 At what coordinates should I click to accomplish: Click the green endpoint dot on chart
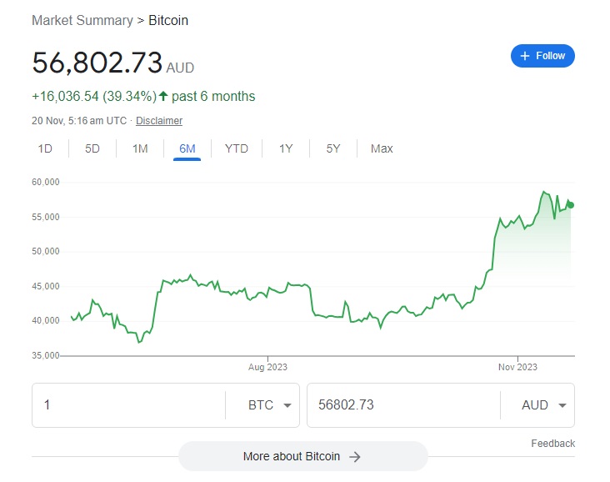pyautogui.click(x=571, y=205)
